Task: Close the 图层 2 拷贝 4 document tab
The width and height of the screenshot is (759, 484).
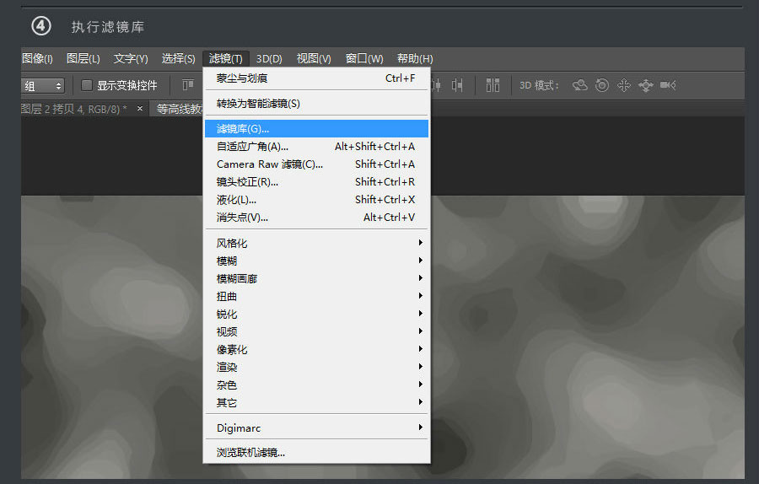Action: [x=140, y=109]
